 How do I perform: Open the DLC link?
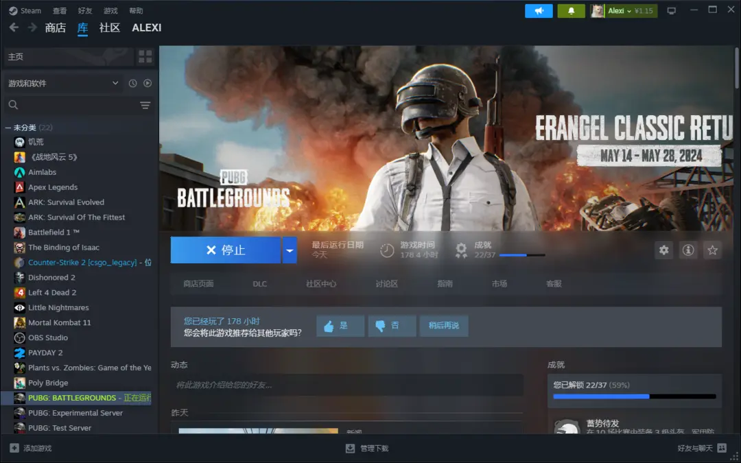[x=259, y=283]
